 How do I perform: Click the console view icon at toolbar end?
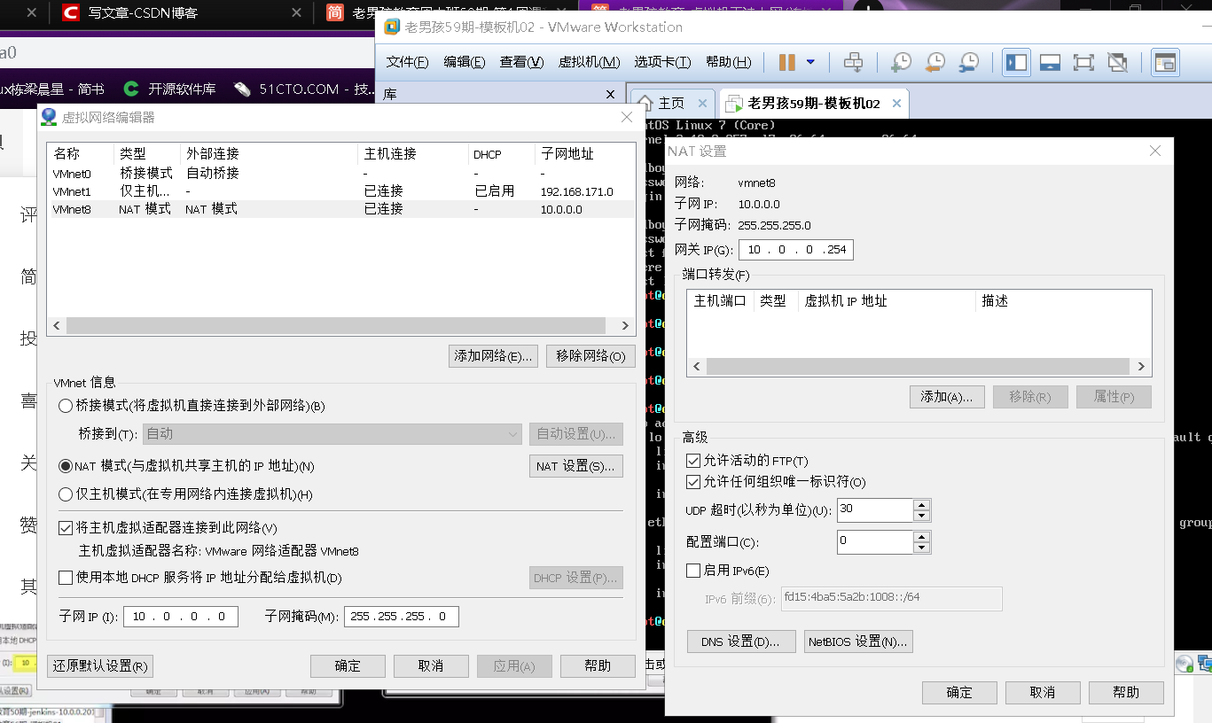coord(1164,62)
